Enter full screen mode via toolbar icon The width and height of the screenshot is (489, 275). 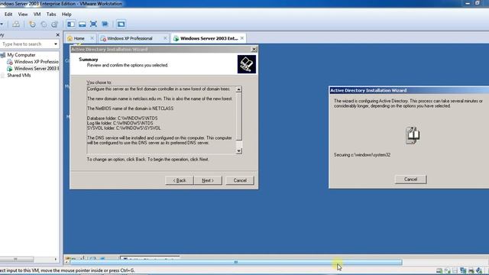[93, 24]
